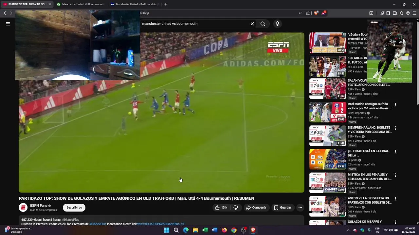Screen dimensions: 419x235
Task: Open more actions menu beside Guardar
Action: click(x=300, y=208)
